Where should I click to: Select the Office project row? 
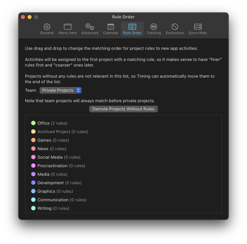[53, 123]
